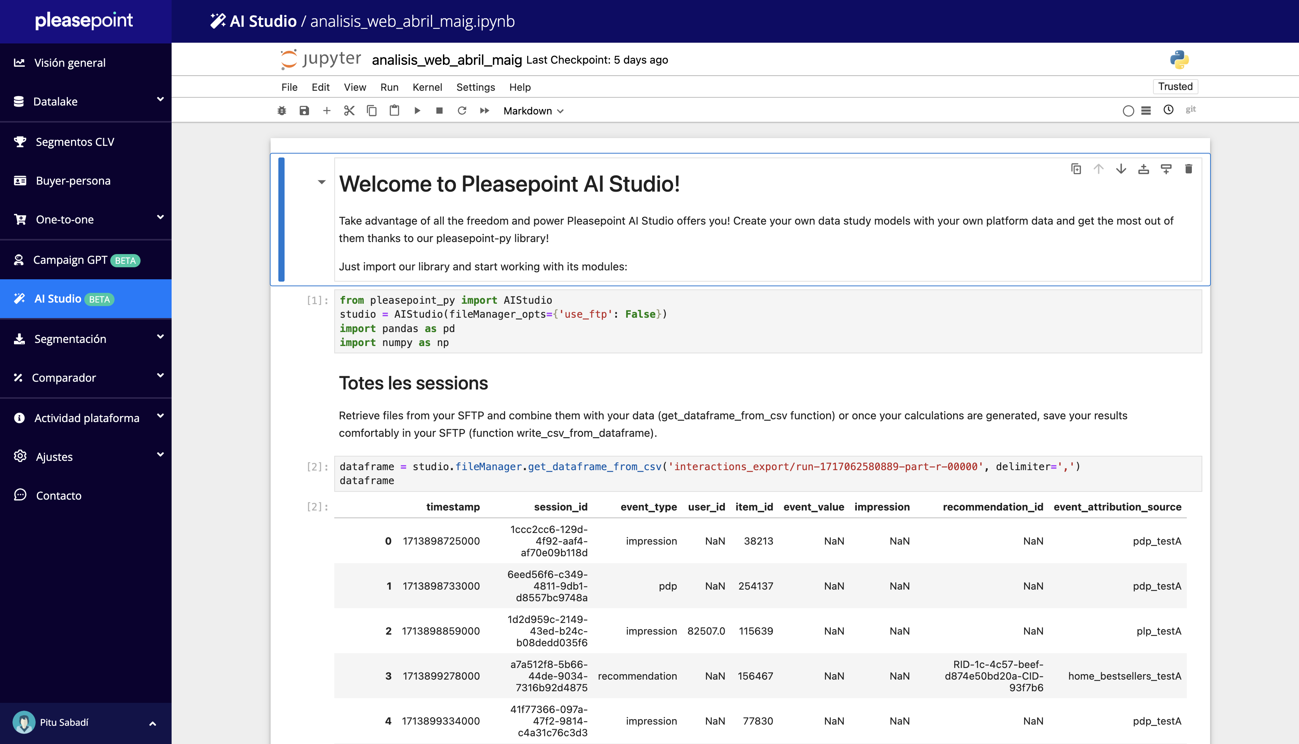Interrupt the kernel with stop icon
Image resolution: width=1299 pixels, height=744 pixels.
[x=439, y=111]
